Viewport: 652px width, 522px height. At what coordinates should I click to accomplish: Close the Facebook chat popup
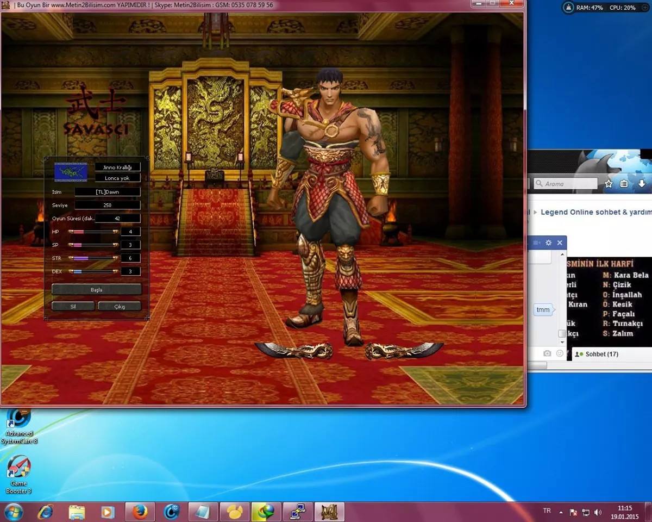pyautogui.click(x=560, y=243)
